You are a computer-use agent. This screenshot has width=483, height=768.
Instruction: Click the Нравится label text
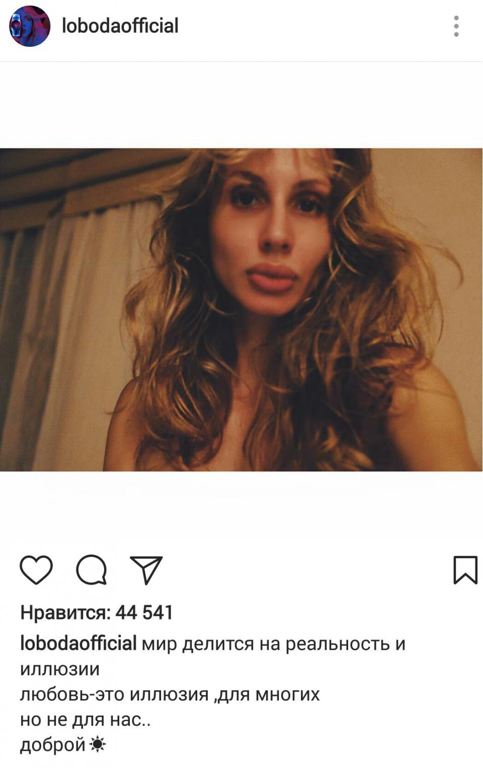(x=65, y=612)
